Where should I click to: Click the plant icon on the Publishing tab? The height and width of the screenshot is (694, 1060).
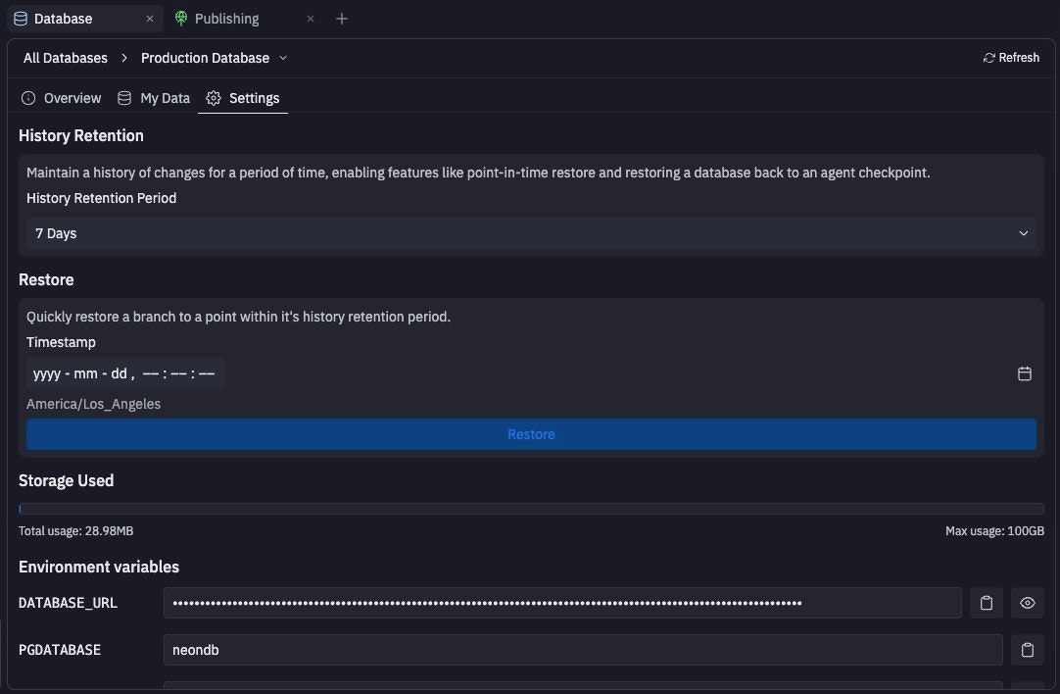click(x=181, y=18)
